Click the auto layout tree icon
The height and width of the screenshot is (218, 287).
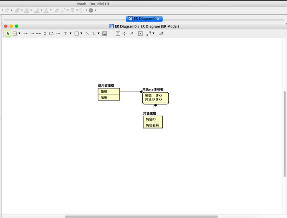coord(73,10)
